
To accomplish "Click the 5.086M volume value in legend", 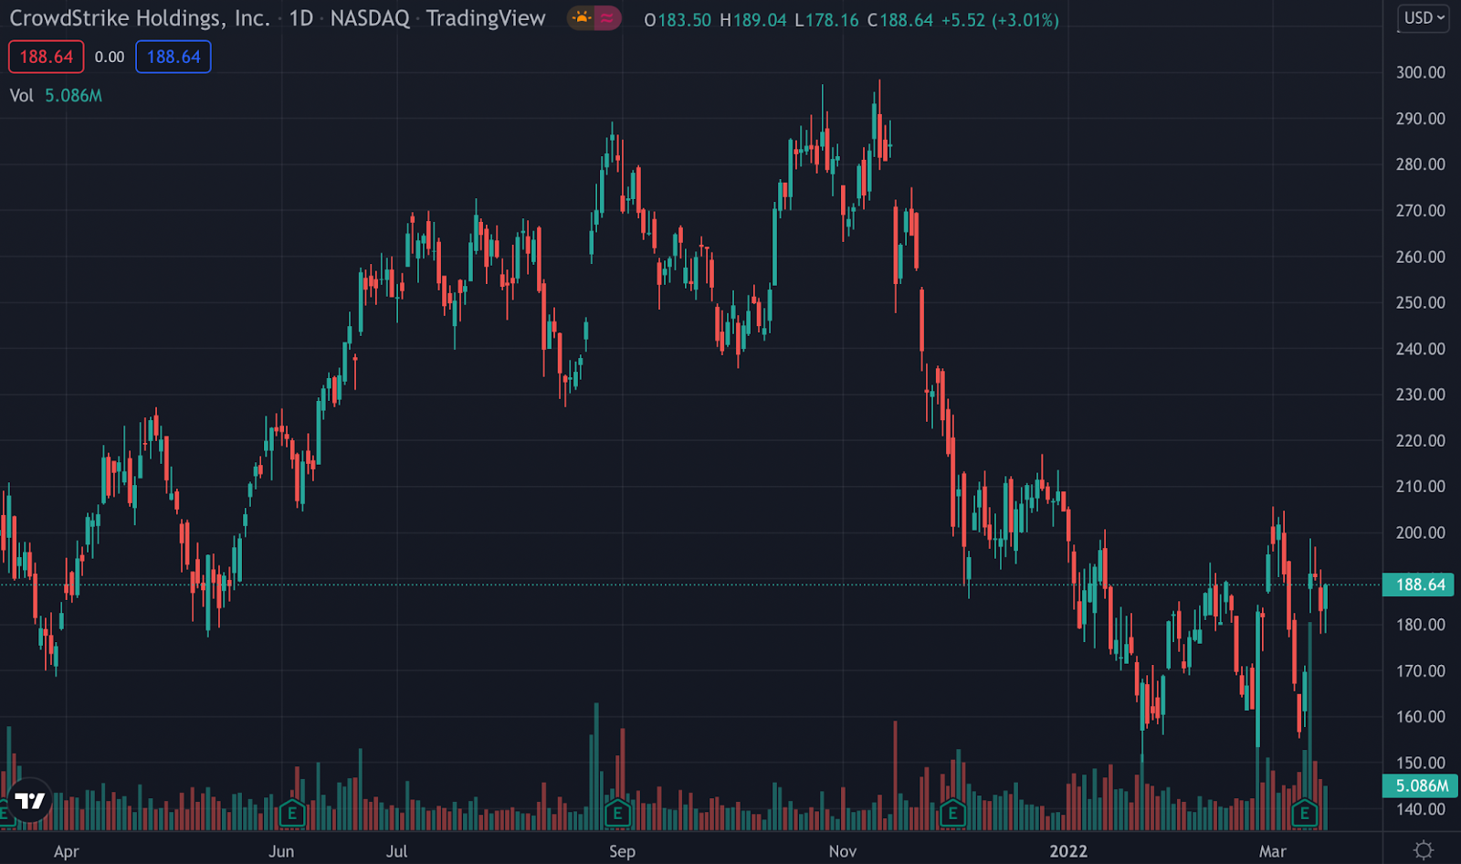I will (x=74, y=95).
